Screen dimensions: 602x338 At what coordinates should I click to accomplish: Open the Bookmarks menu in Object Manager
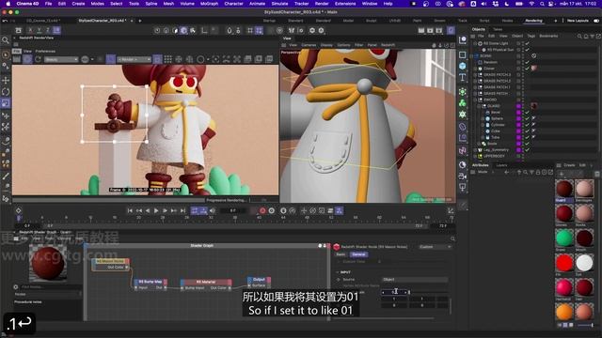tap(548, 36)
